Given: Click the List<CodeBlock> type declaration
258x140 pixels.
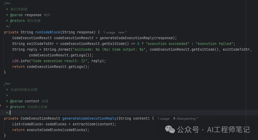Looking at the screenshot, I should (28, 124).
